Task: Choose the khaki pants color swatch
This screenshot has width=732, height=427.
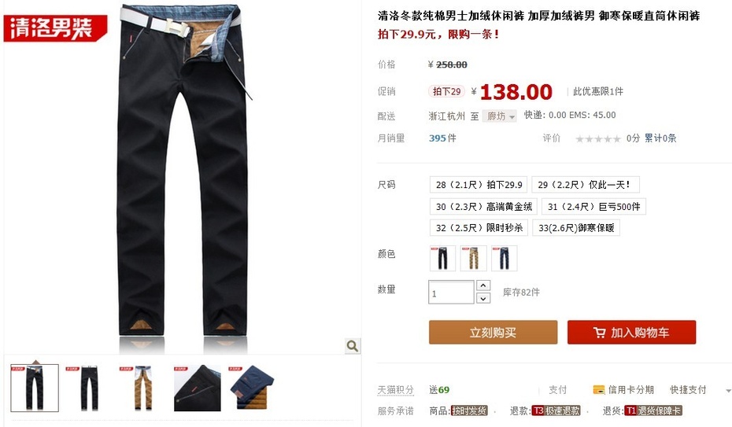Action: pyautogui.click(x=473, y=258)
